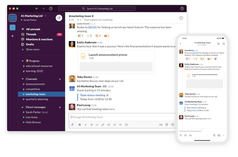
Task: Start a new direct message with plus
Action: pyautogui.click(x=60, y=108)
